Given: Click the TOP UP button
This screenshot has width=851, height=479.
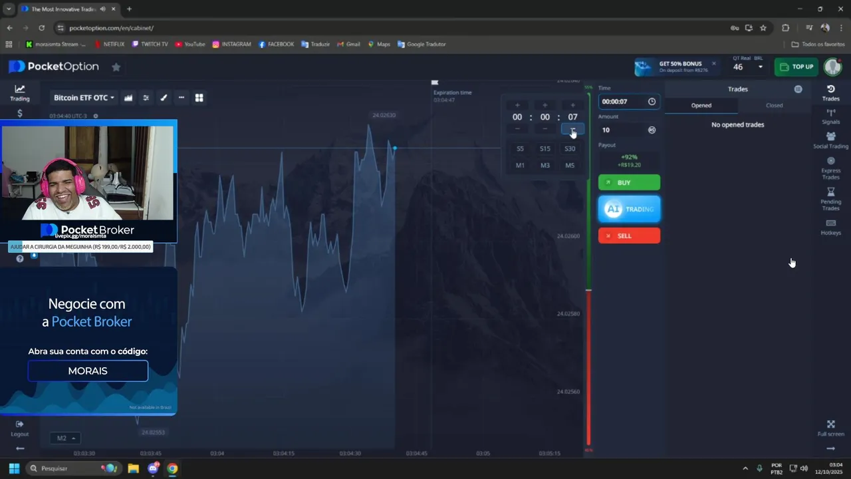Looking at the screenshot, I should [x=796, y=67].
